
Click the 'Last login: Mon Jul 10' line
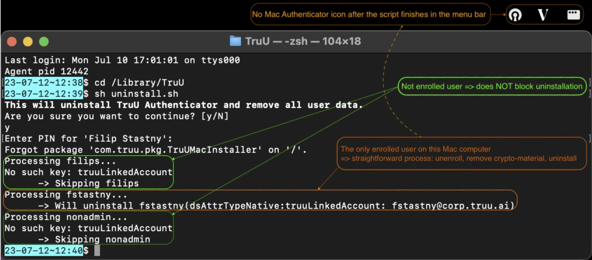click(x=123, y=60)
